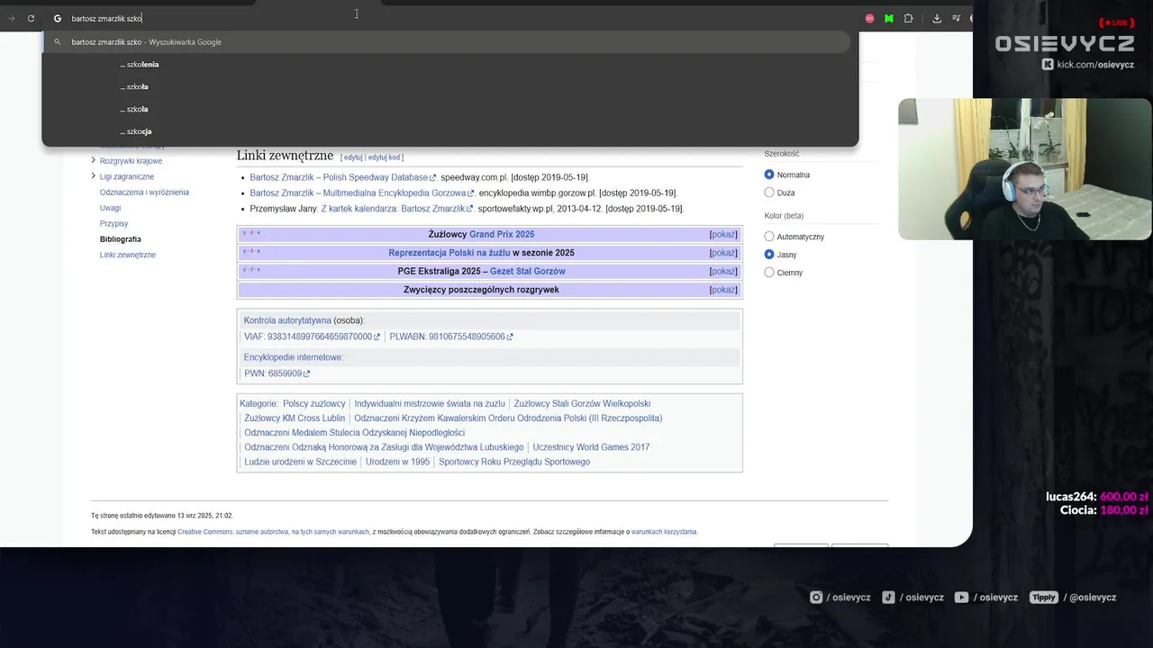Go to Odznaczenia i wyróżnienia in contents
Viewport: 1153px width, 648px height.
tap(144, 193)
